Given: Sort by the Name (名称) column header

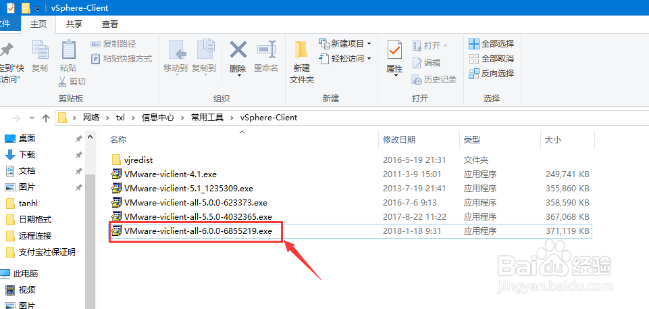Looking at the screenshot, I should [x=118, y=140].
